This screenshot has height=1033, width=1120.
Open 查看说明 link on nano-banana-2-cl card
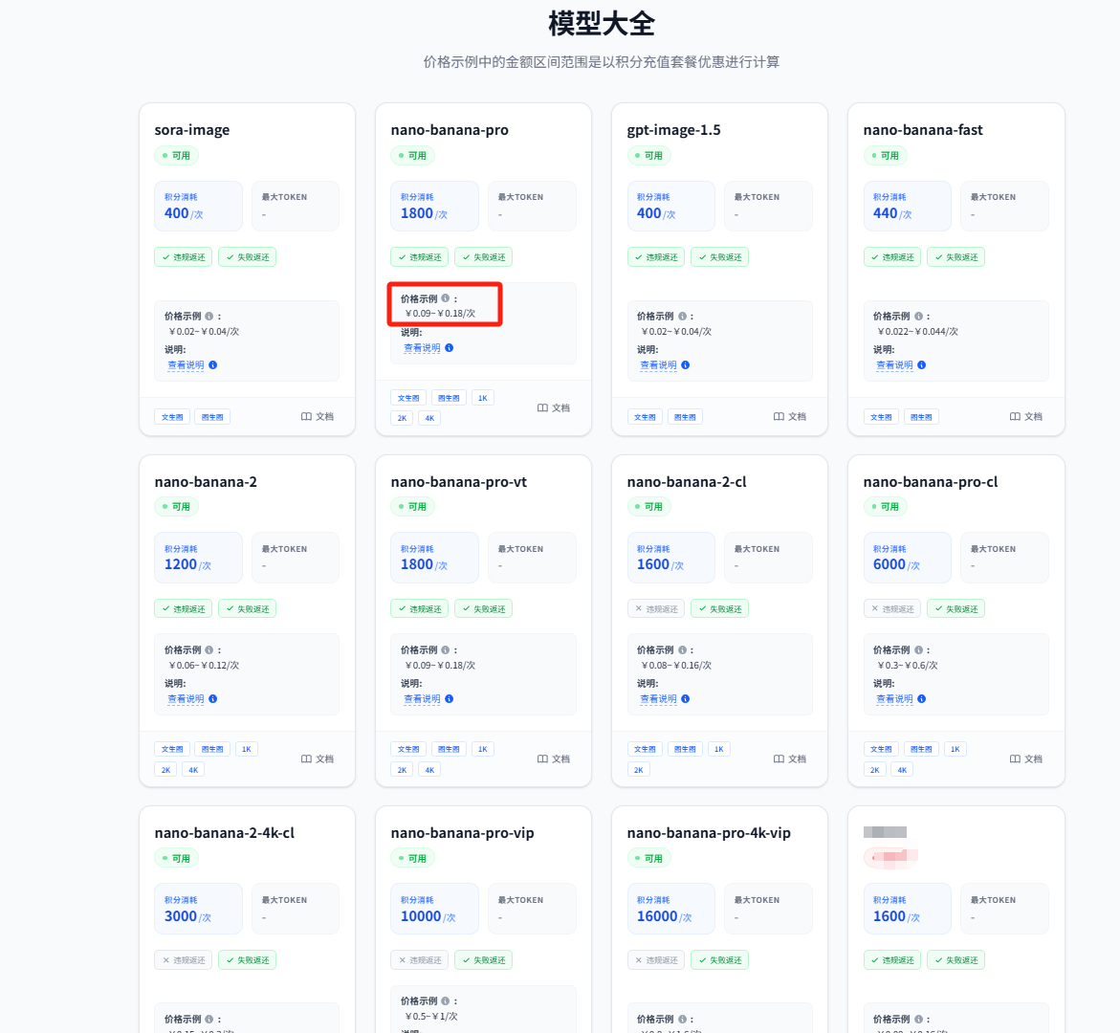click(658, 699)
